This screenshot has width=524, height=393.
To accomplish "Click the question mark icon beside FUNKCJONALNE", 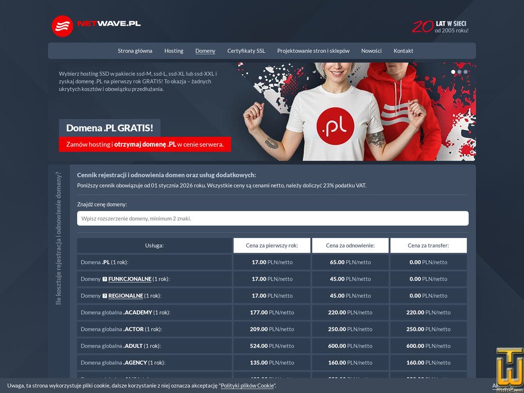I will point(105,279).
